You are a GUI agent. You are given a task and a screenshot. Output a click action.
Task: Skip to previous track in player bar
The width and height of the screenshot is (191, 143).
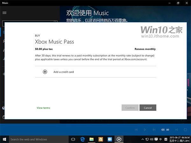pyautogui.click(x=136, y=130)
